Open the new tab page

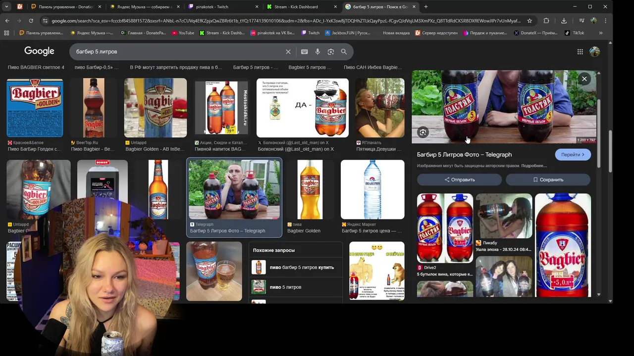426,6
